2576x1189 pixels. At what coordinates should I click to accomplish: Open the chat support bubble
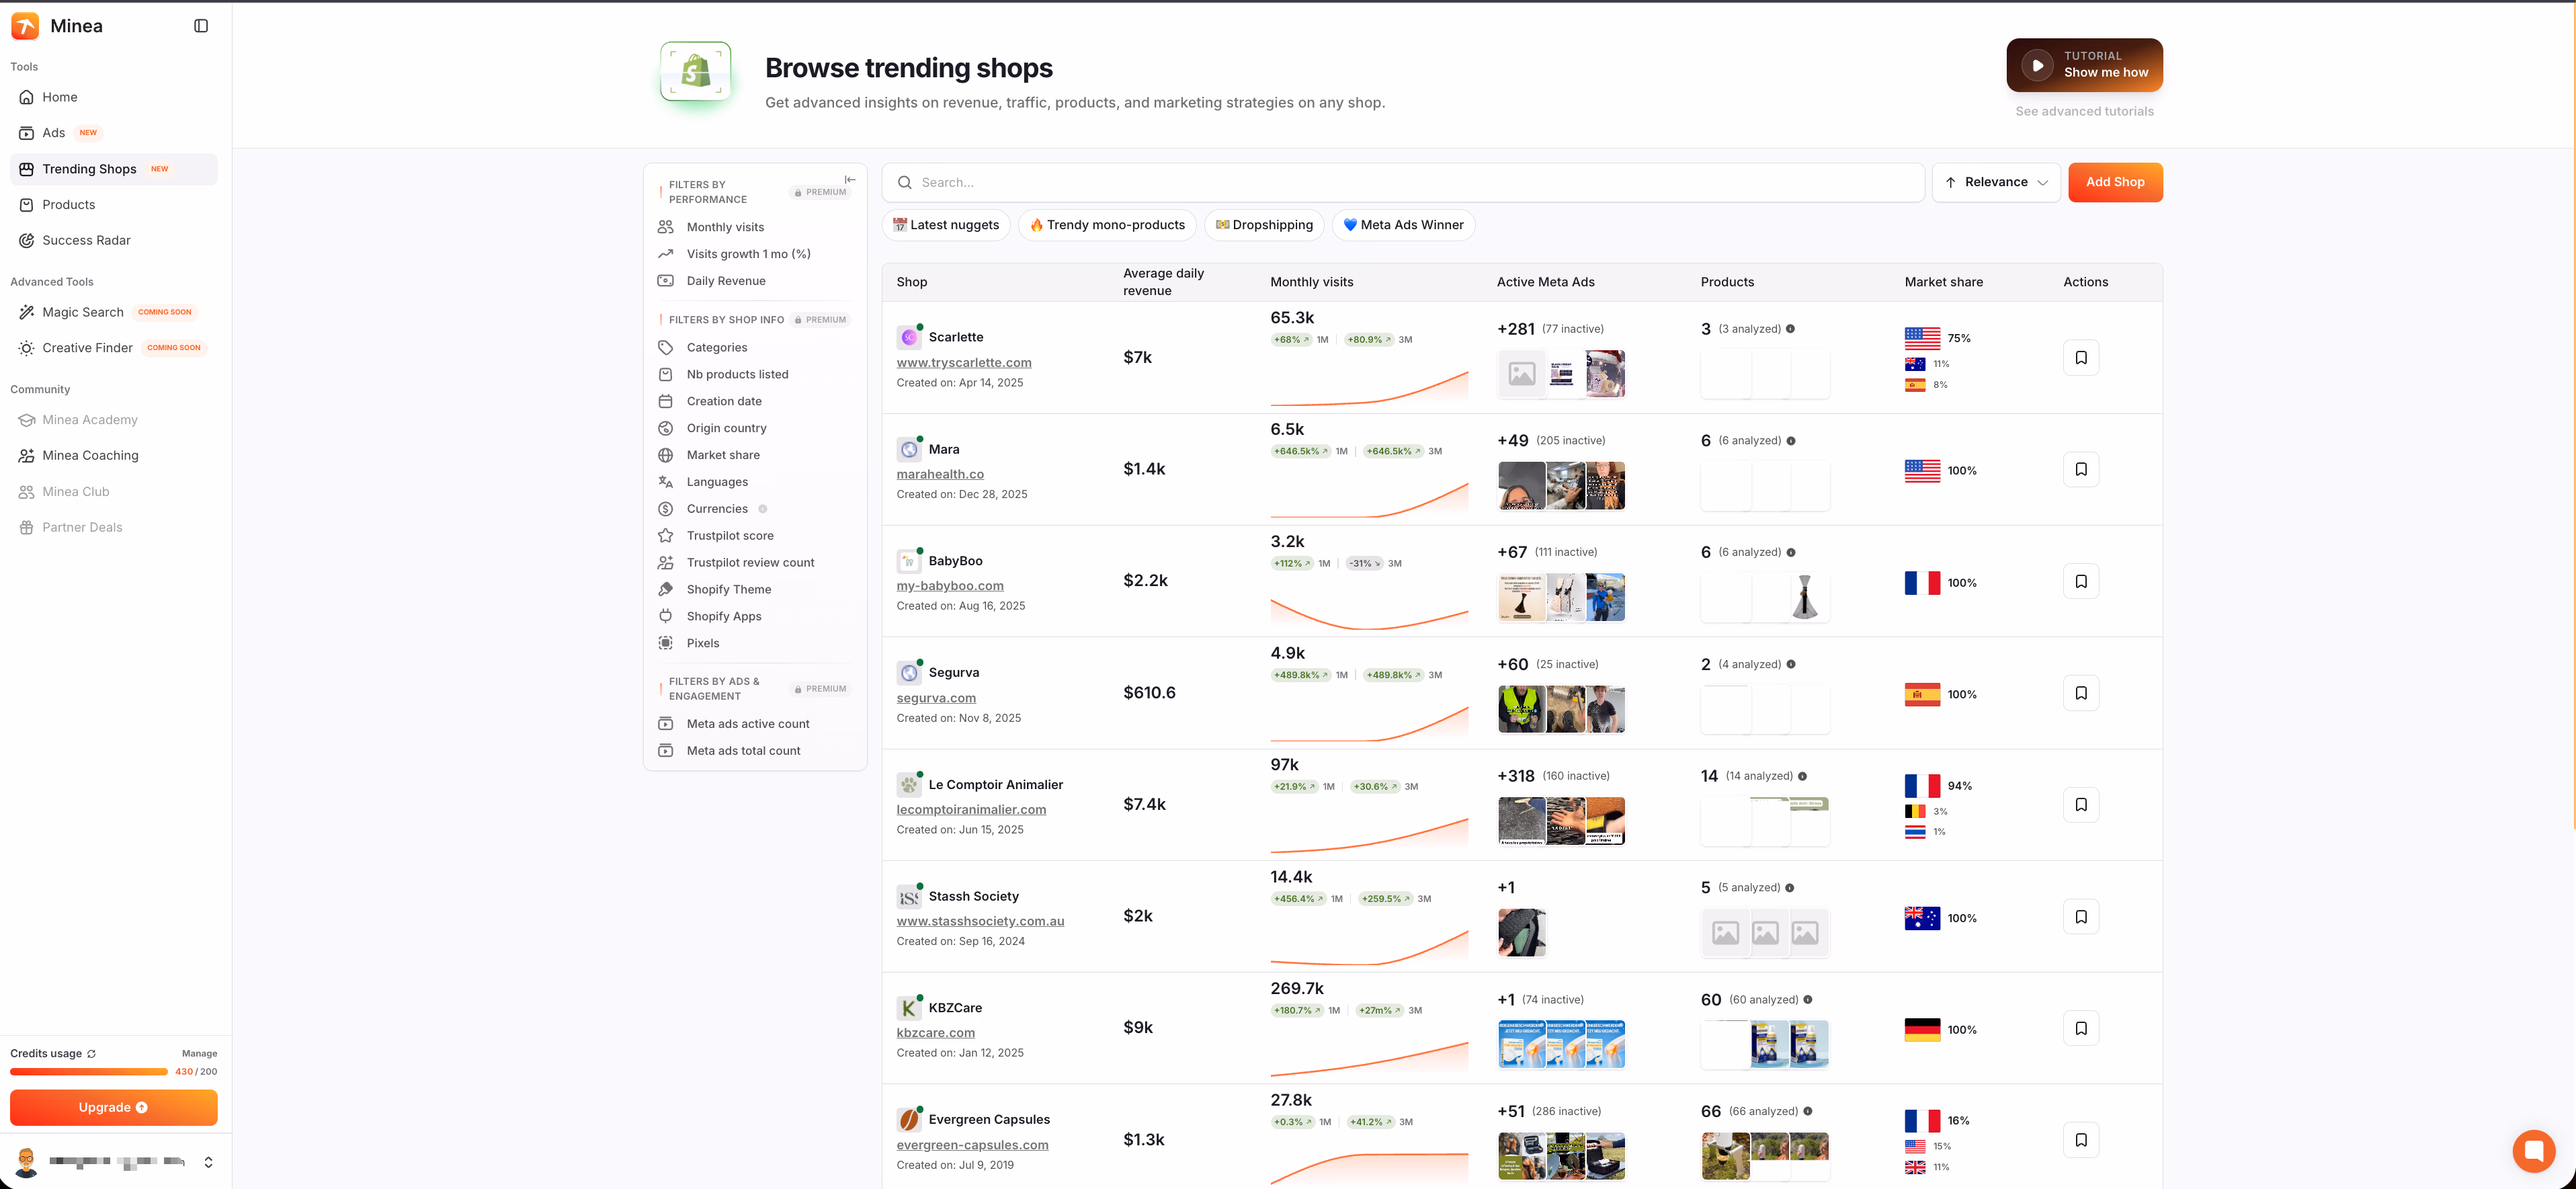coord(2534,1151)
